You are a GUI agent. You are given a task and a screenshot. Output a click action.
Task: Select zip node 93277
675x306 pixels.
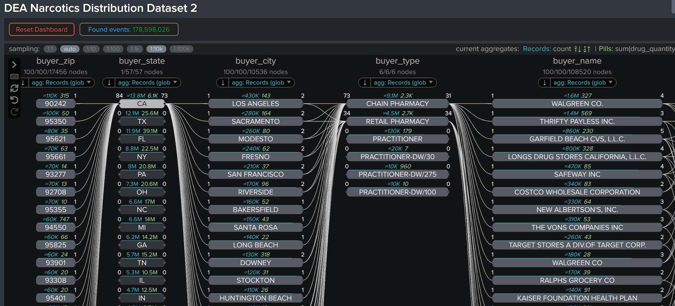(56, 174)
